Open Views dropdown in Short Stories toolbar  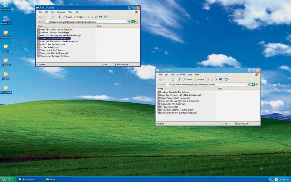coord(106,17)
